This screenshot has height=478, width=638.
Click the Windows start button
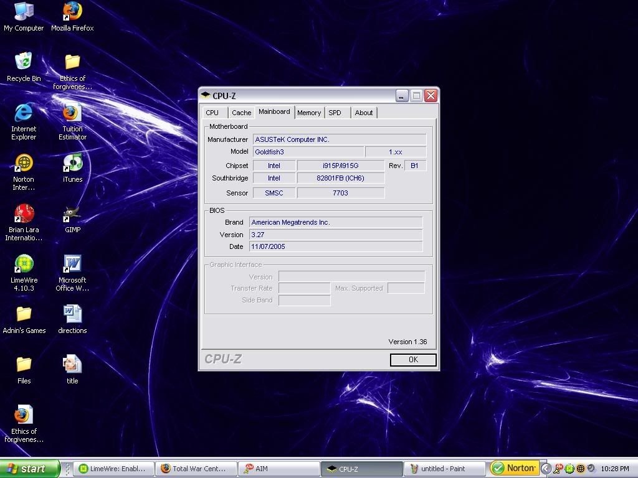29,469
